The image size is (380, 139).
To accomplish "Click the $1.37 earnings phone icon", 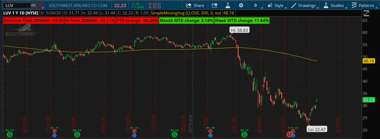I will (54, 132).
